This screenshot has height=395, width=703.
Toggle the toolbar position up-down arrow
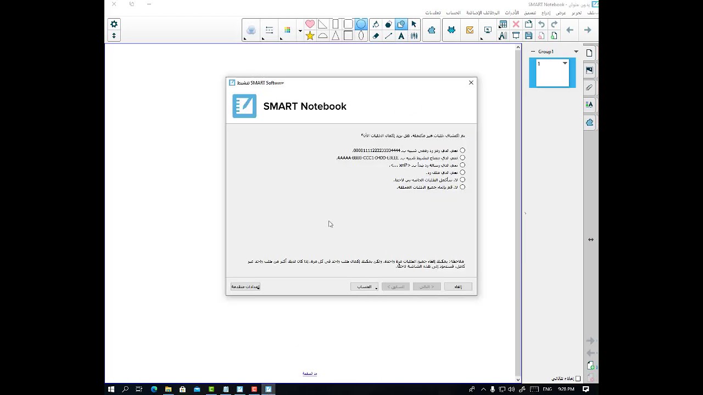point(114,36)
